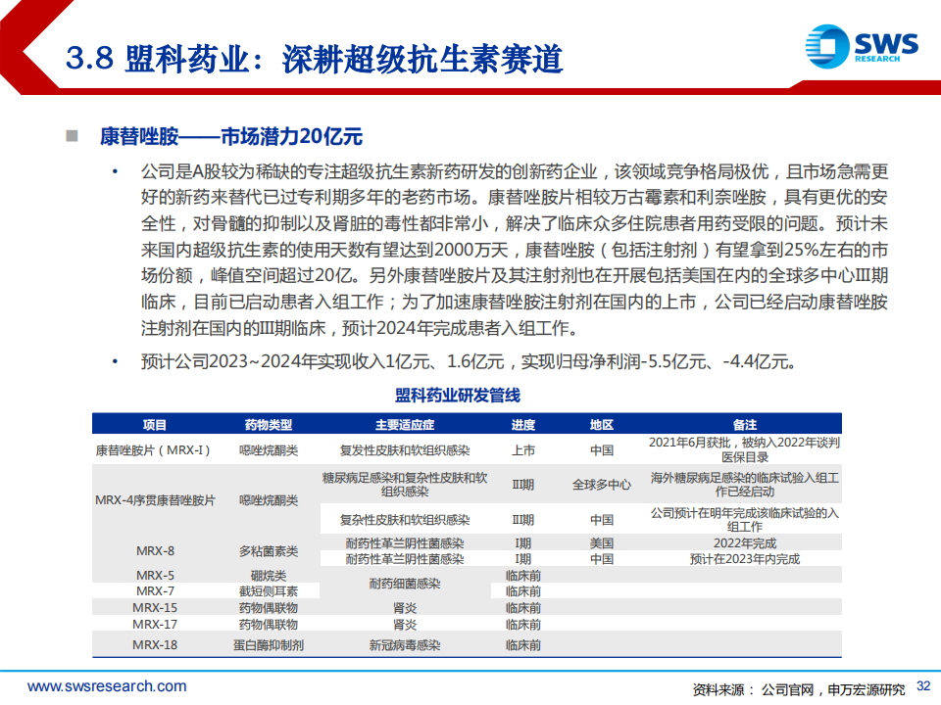Viewport: 941px width, 705px height.
Task: Click the 糖尿病足感染和复杂性皮肤和软组织感染 cell
Action: [x=405, y=485]
